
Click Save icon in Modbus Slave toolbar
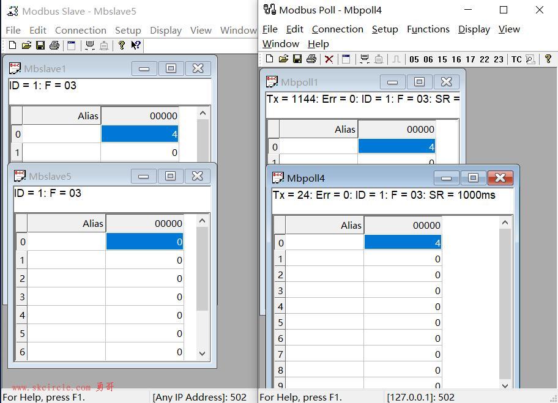tap(40, 45)
